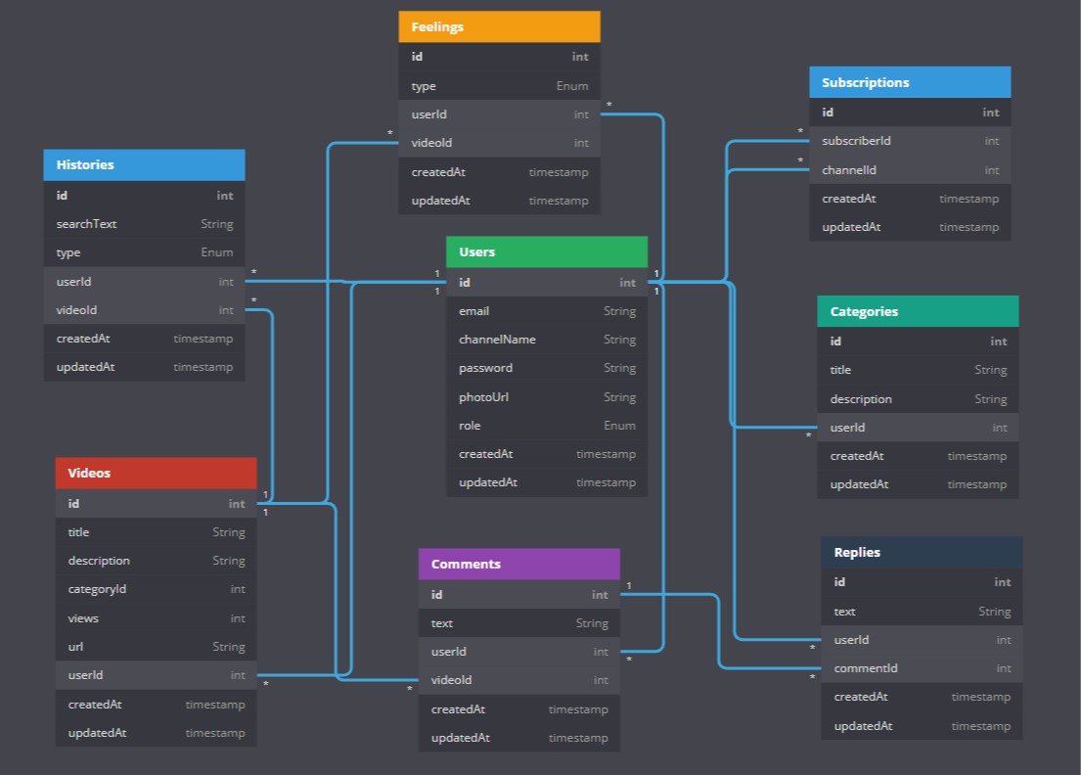Click type field in Histories table

click(x=144, y=252)
